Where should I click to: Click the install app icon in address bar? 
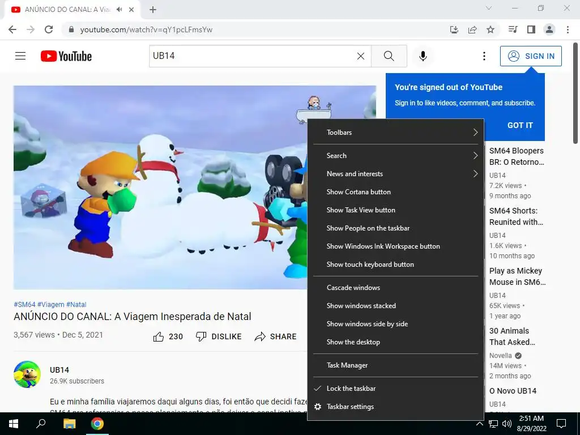[454, 29]
